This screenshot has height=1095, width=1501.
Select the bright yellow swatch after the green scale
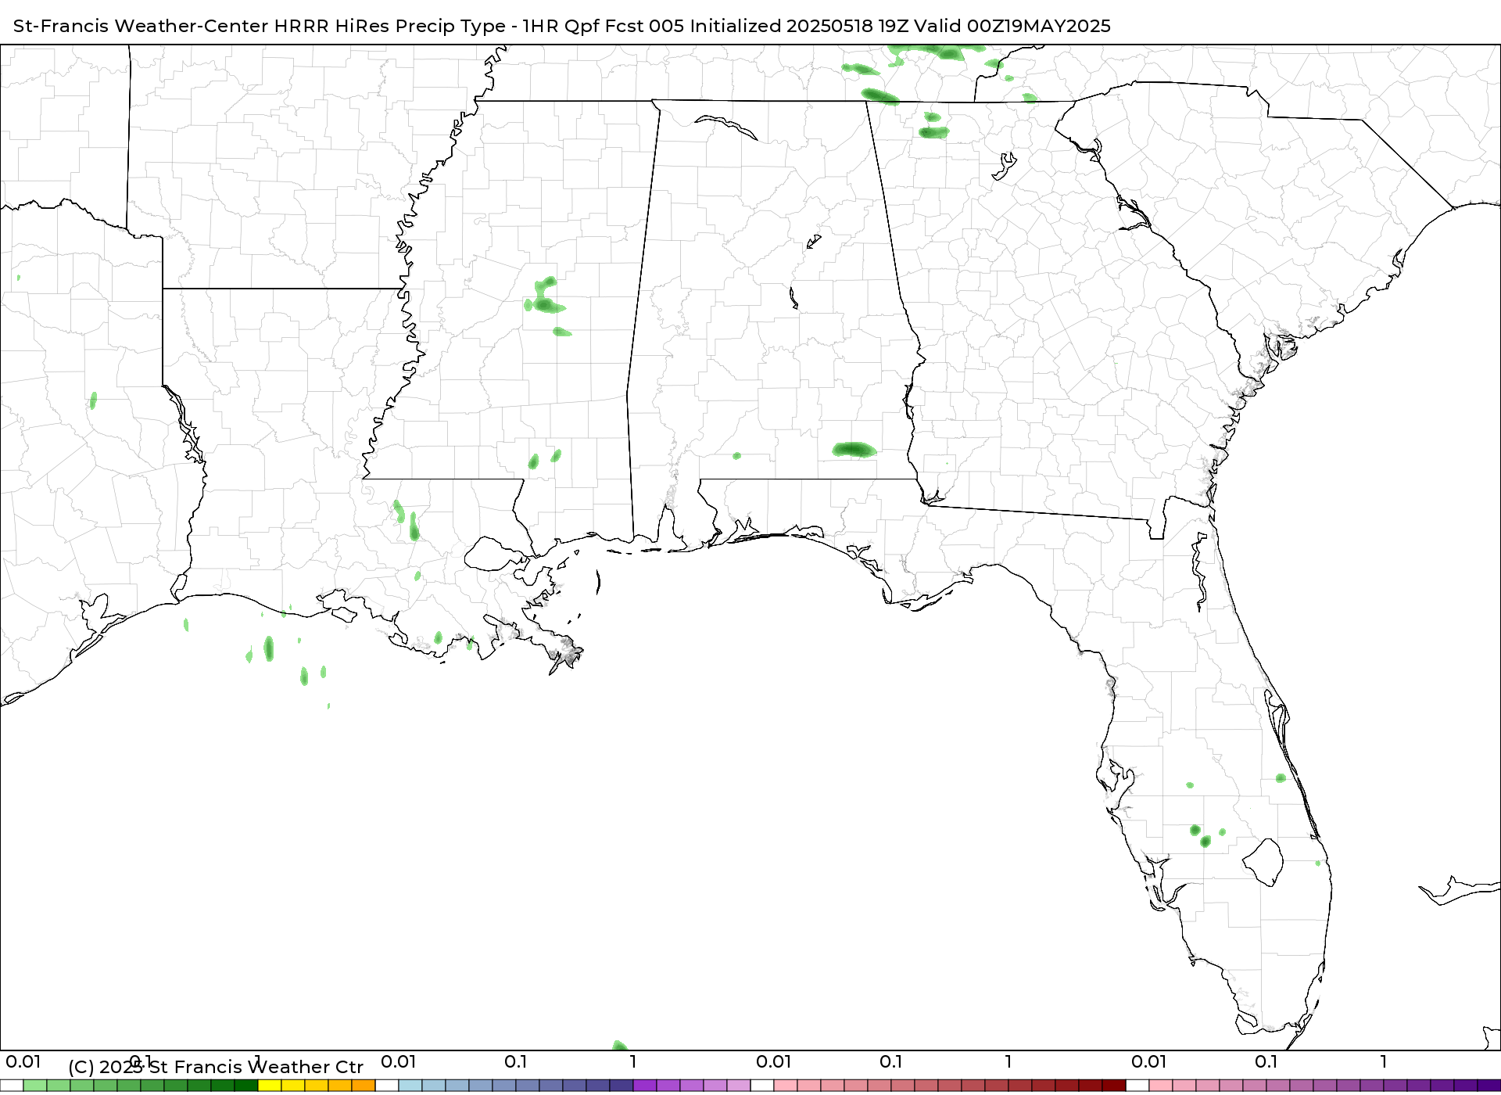[270, 1086]
